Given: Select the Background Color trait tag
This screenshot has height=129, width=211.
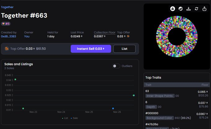Looking at the screenshot, I should coord(159,118).
